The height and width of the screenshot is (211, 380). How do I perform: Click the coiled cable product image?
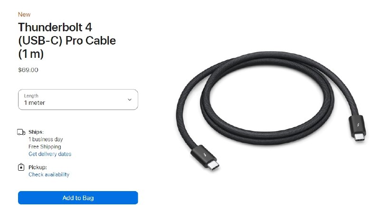point(271,110)
